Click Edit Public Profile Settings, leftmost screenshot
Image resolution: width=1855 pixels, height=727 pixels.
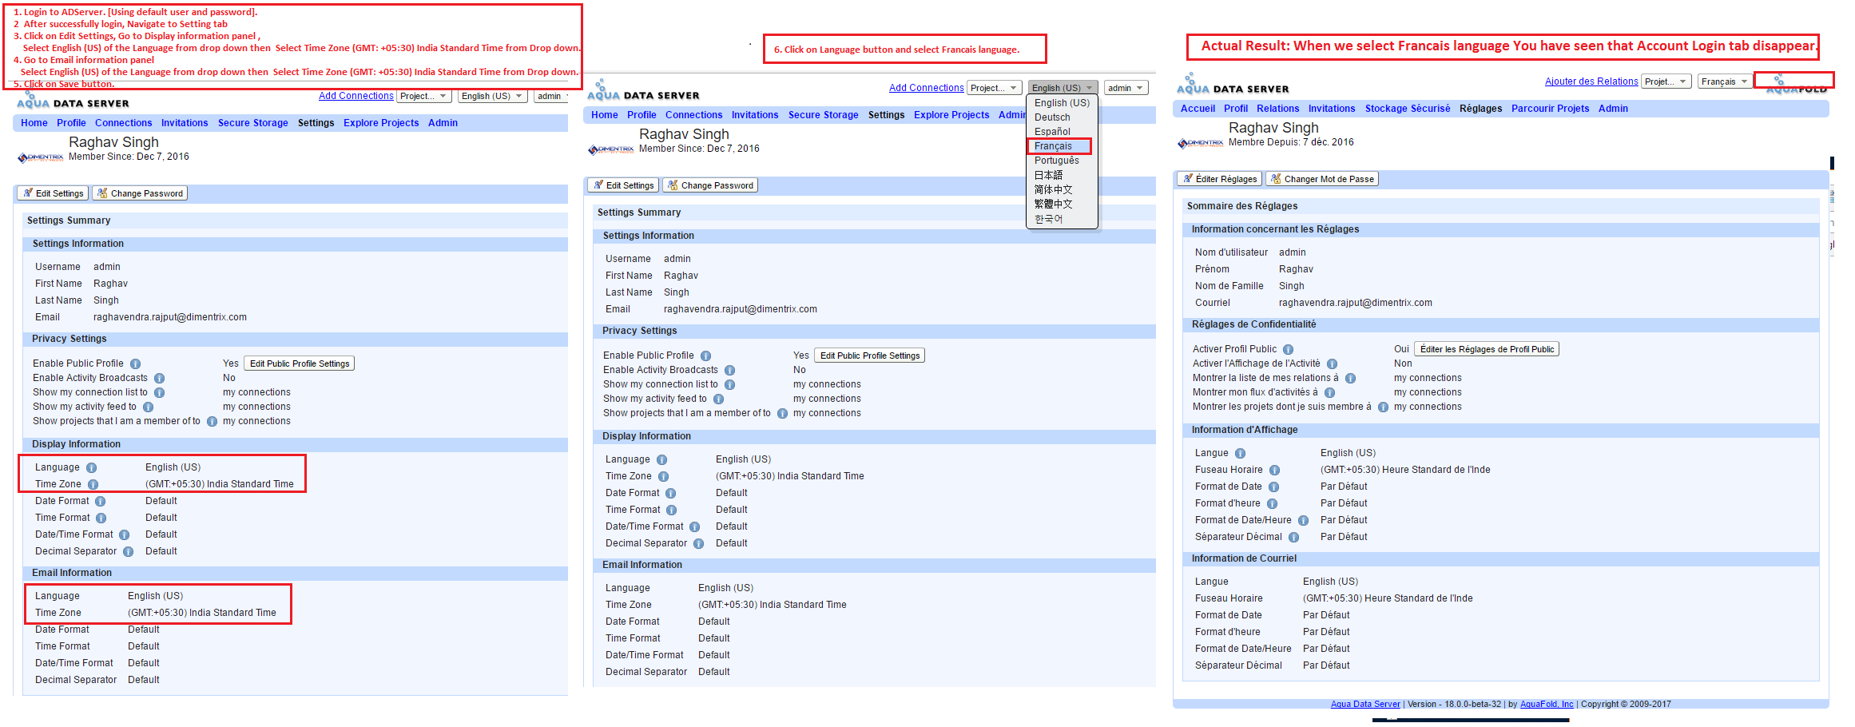tap(299, 363)
